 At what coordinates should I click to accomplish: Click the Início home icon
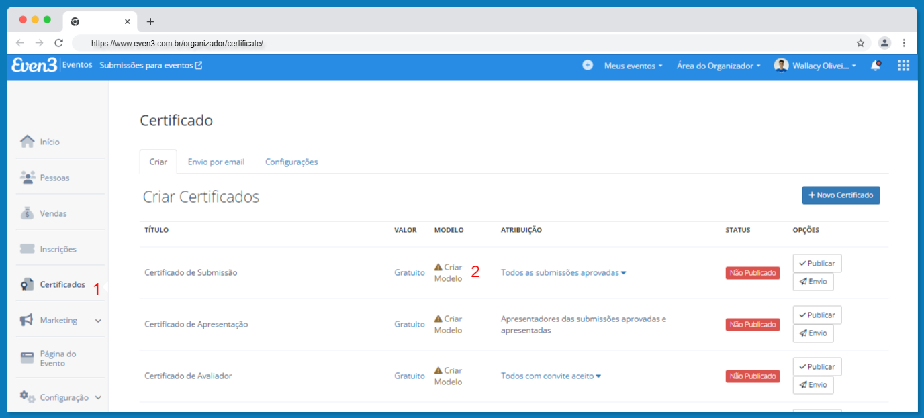point(28,141)
